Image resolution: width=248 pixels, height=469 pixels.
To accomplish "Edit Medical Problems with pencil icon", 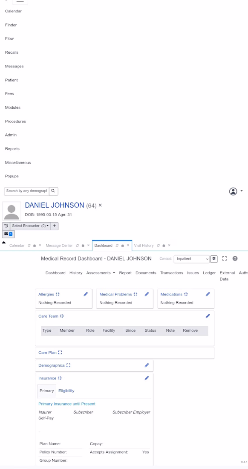I will click(x=147, y=294).
